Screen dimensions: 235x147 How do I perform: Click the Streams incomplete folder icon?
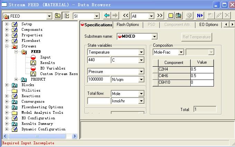[15, 46]
